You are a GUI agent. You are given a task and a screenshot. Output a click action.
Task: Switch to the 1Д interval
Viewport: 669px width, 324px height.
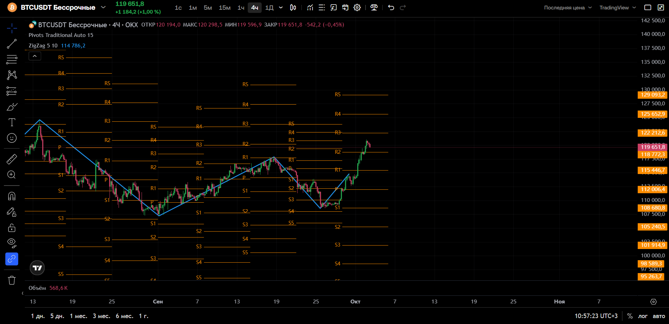click(x=269, y=8)
